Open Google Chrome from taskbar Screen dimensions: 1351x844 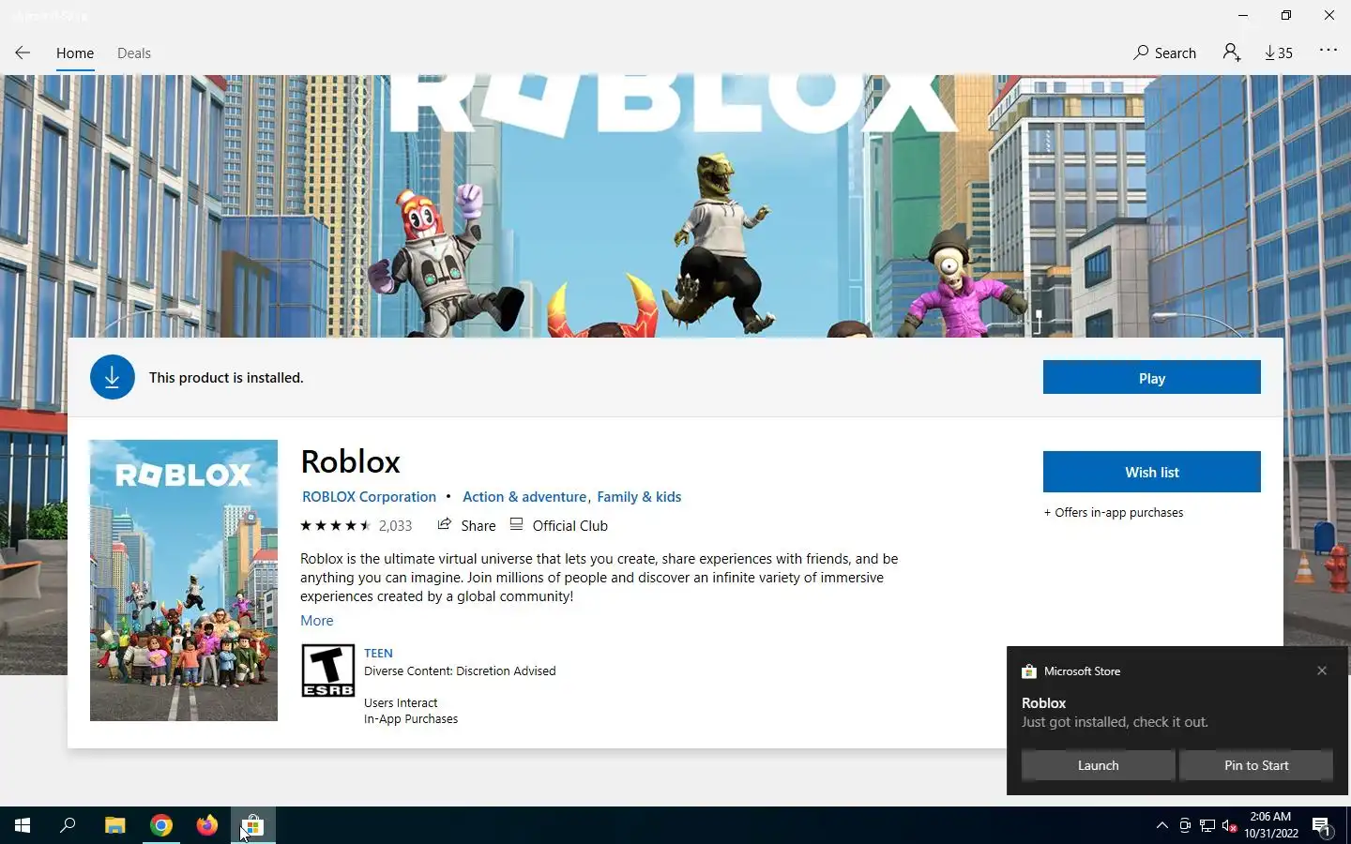click(161, 825)
